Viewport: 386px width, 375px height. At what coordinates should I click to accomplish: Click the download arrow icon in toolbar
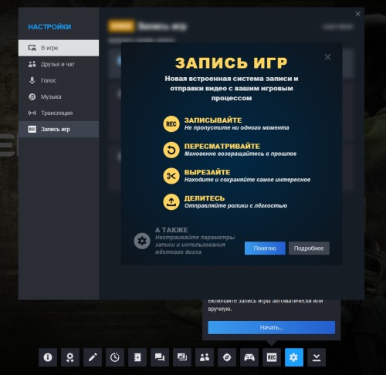tap(317, 357)
